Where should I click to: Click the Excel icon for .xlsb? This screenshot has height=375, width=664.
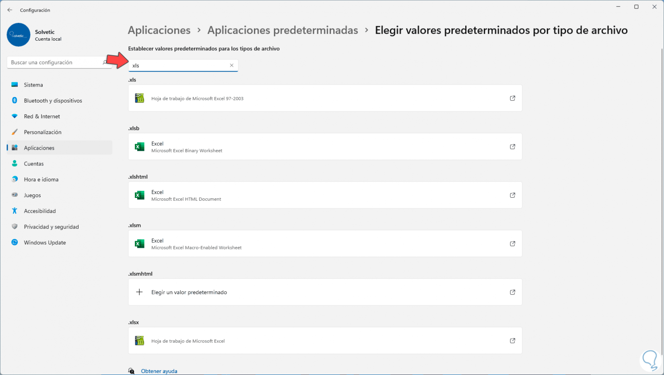click(140, 147)
